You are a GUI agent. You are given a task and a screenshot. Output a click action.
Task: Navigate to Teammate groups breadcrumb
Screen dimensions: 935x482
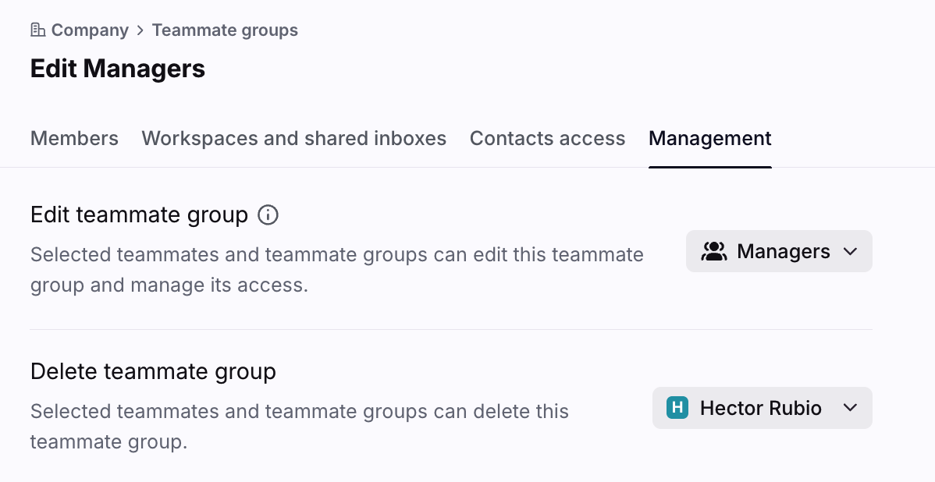pyautogui.click(x=225, y=30)
